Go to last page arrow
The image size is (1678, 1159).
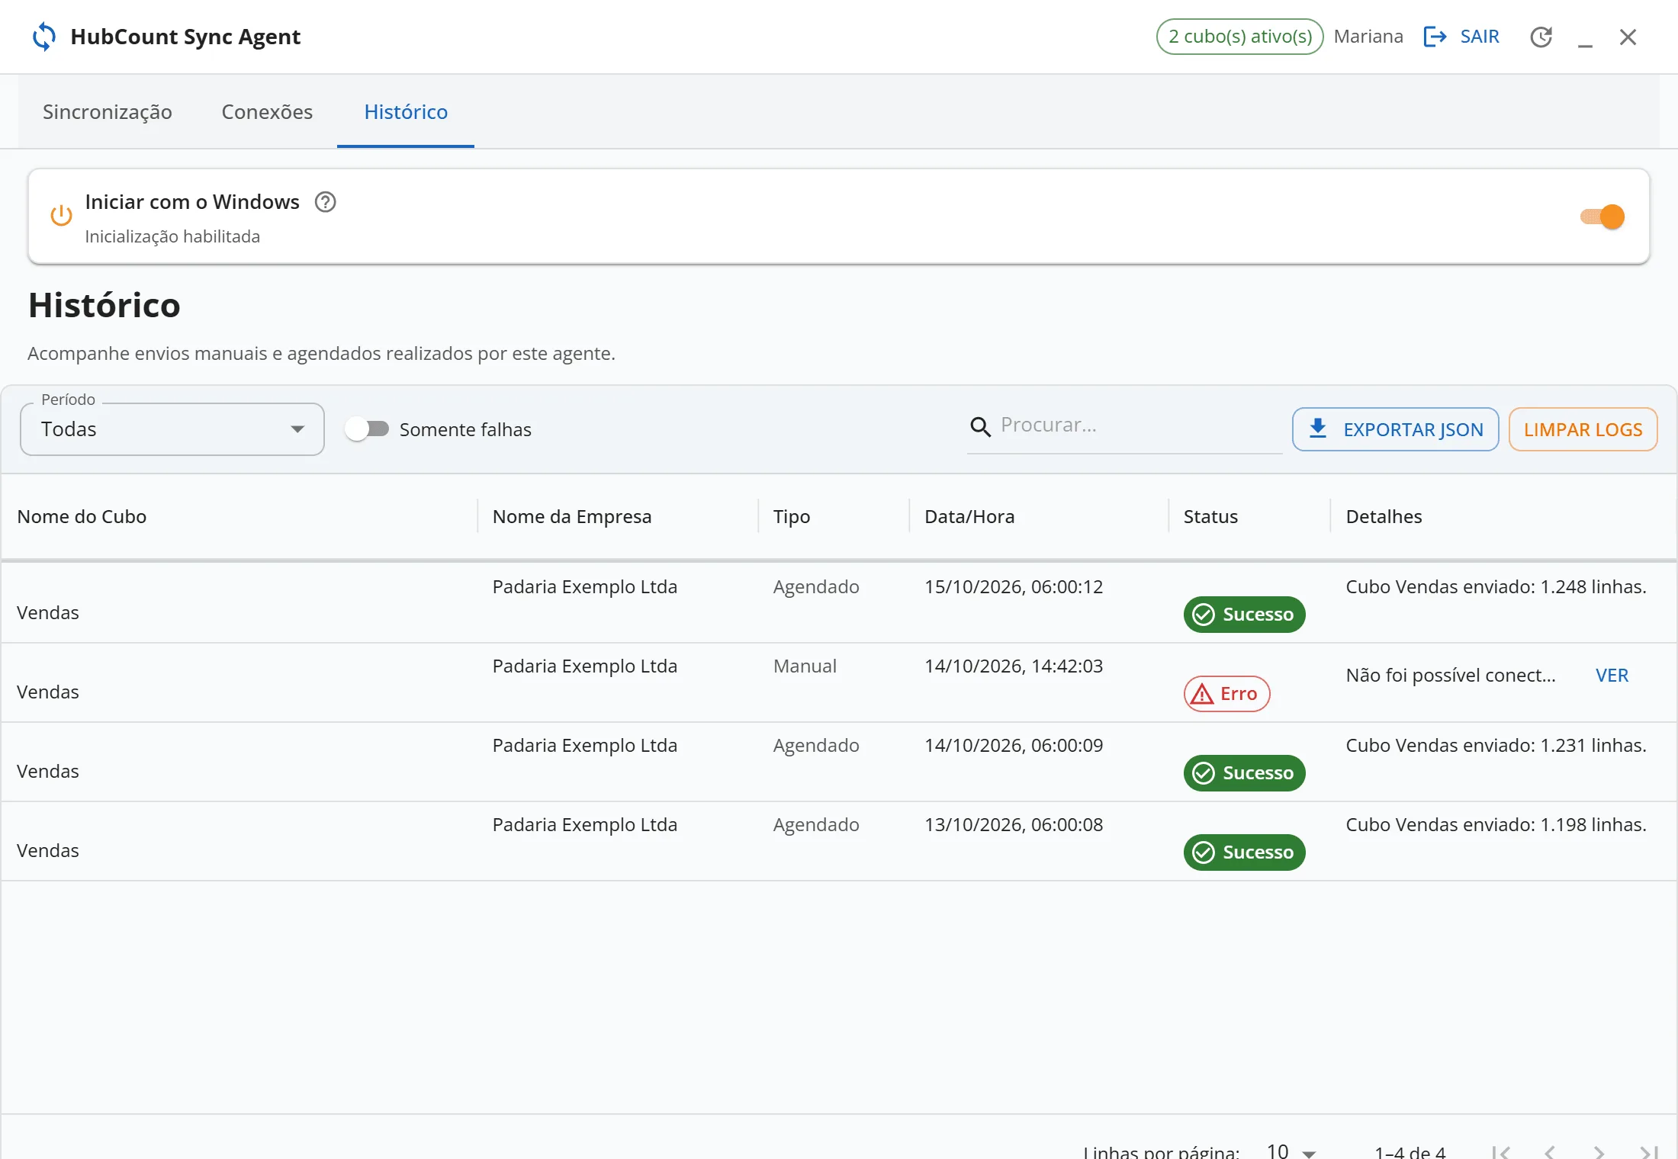click(1649, 1152)
